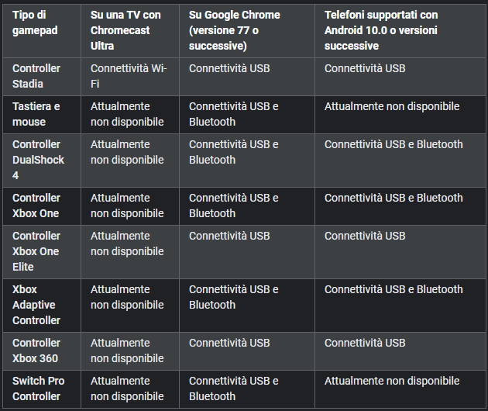
Task: Click the "Controller Xbox One Elite" row label
Action: pyautogui.click(x=36, y=251)
